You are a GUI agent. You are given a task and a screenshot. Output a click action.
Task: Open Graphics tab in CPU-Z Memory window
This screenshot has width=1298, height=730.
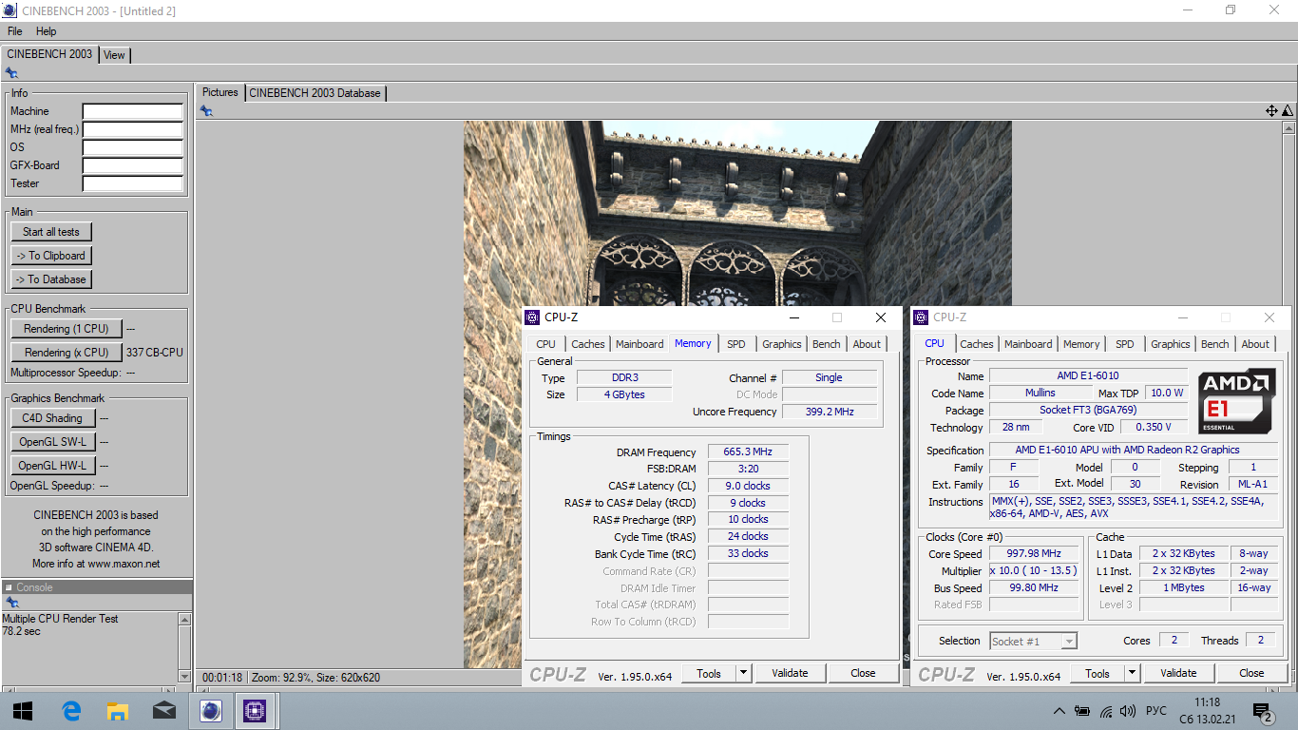pos(782,344)
